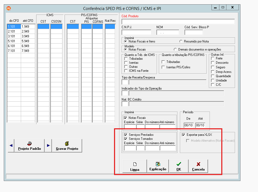Viewport: 258px width, 192px height.
Task: Uncheck Serviços Prestados checkbox
Action: click(126, 135)
